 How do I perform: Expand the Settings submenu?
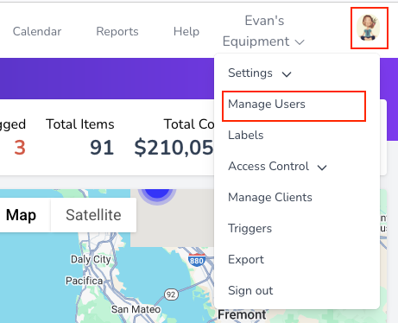coord(260,73)
